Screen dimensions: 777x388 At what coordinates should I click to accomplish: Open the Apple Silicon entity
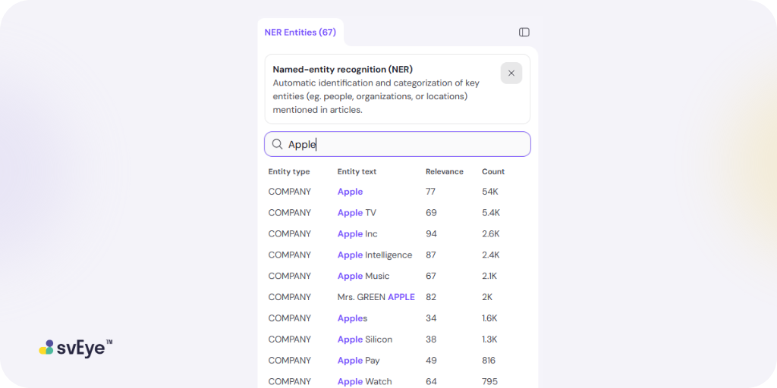pyautogui.click(x=365, y=339)
